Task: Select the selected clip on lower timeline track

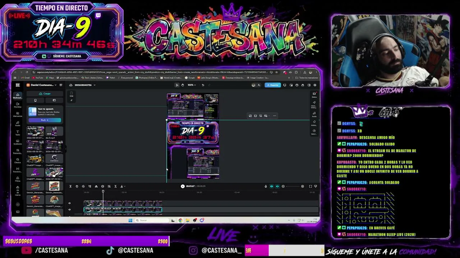Action: point(123,210)
